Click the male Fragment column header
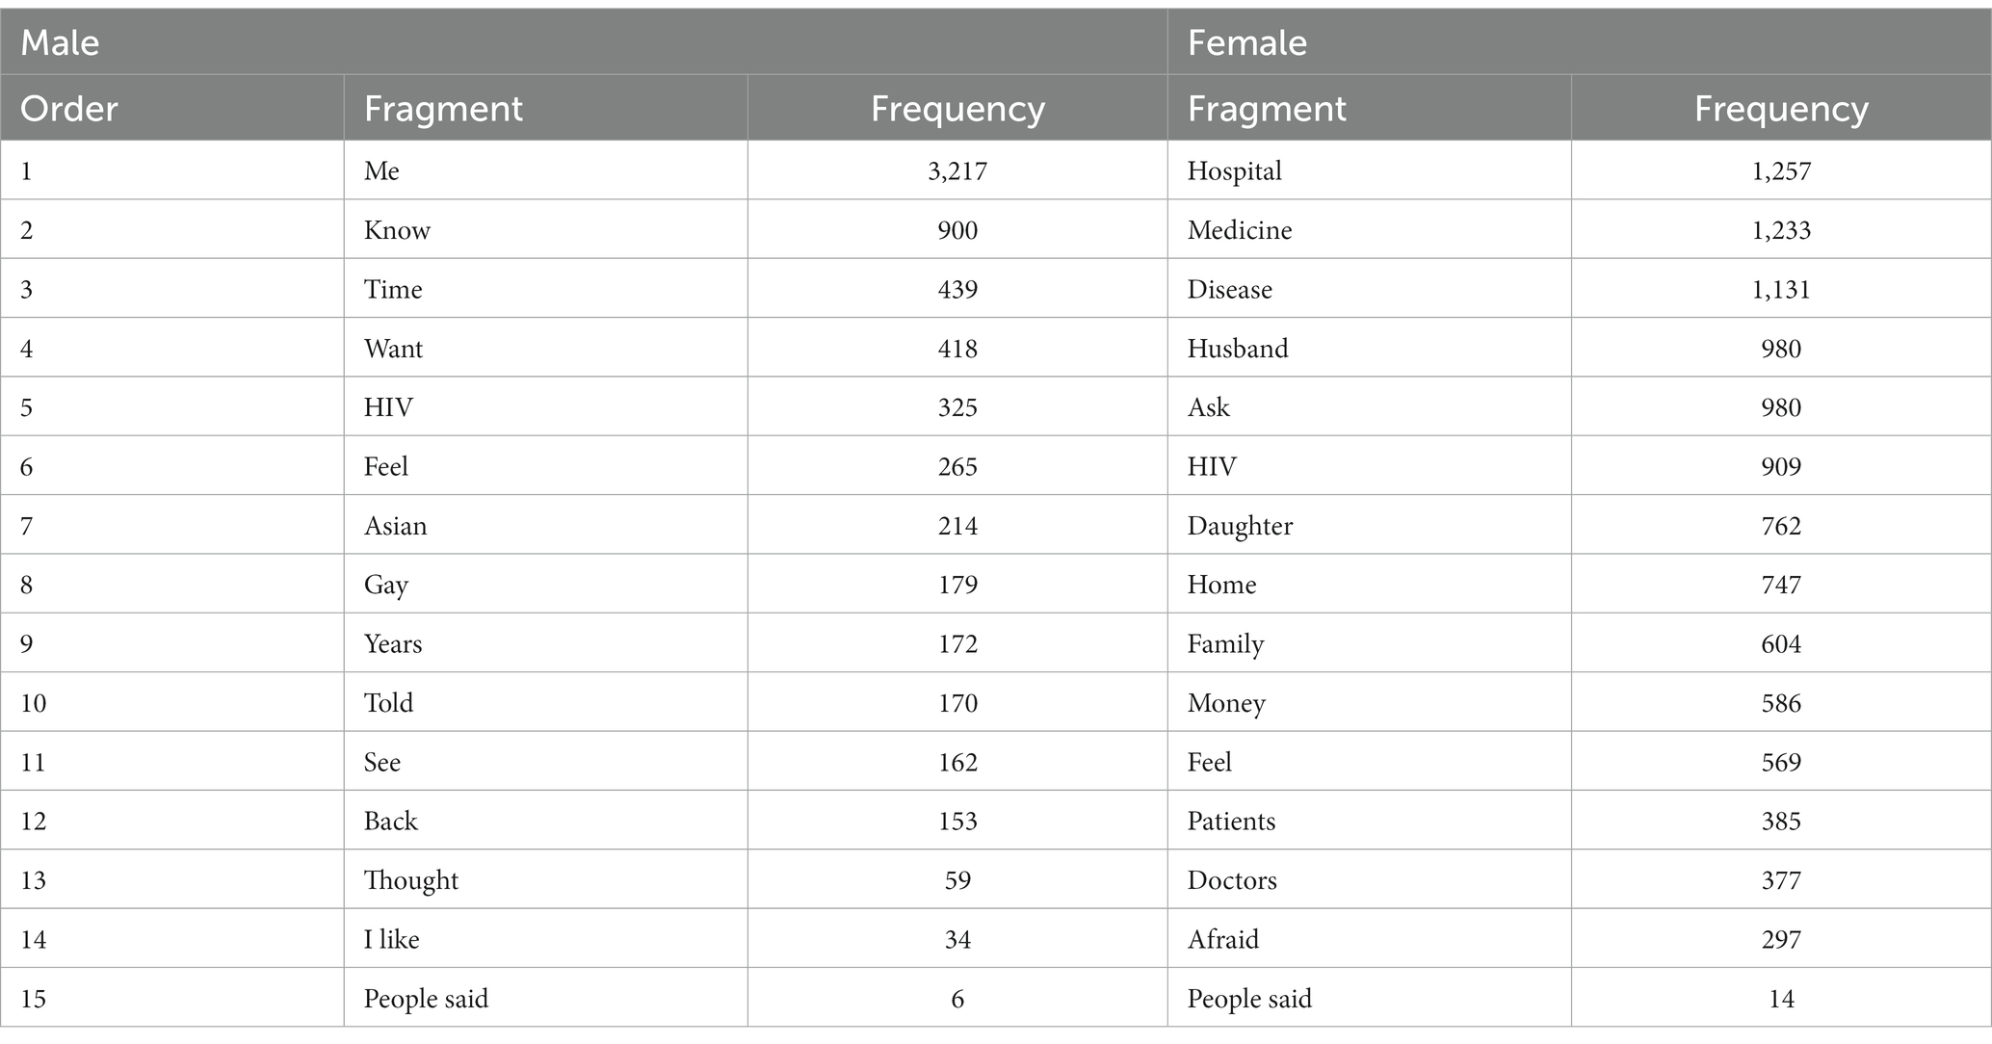The image size is (1992, 1044). [545, 108]
